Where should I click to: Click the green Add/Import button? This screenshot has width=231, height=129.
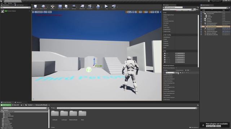[x=6, y=105]
